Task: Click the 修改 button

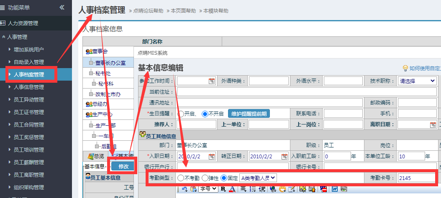Action: 123,166
